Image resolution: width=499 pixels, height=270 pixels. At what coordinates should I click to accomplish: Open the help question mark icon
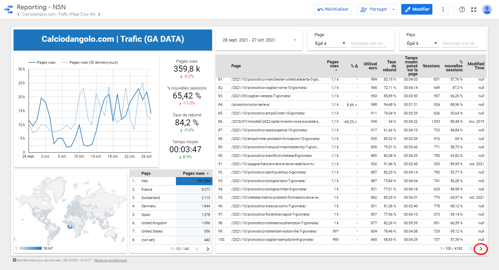click(x=462, y=10)
